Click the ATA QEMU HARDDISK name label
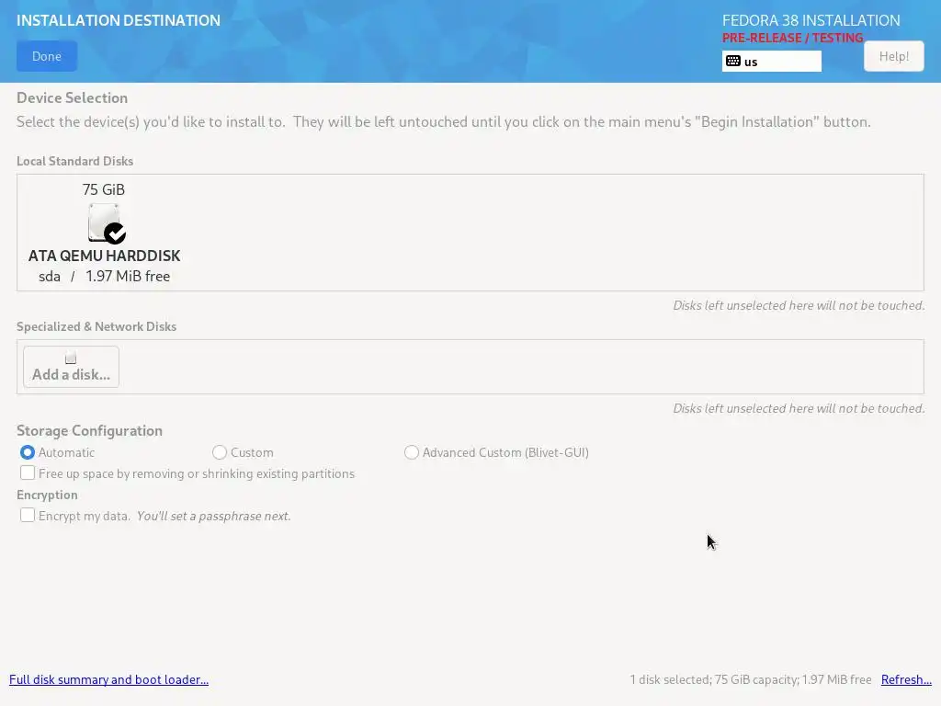This screenshot has width=941, height=706. 105,256
